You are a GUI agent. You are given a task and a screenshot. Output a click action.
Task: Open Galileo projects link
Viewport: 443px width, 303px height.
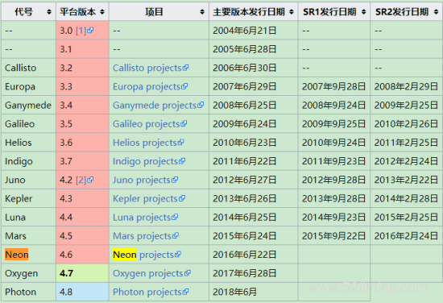[x=150, y=124]
